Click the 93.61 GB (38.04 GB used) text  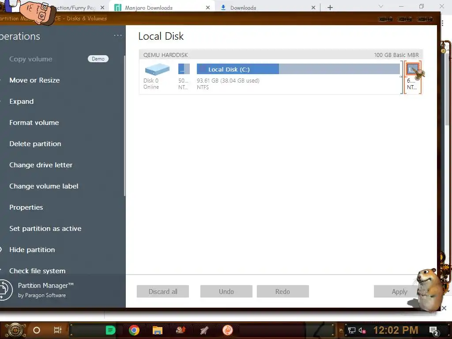coord(228,81)
